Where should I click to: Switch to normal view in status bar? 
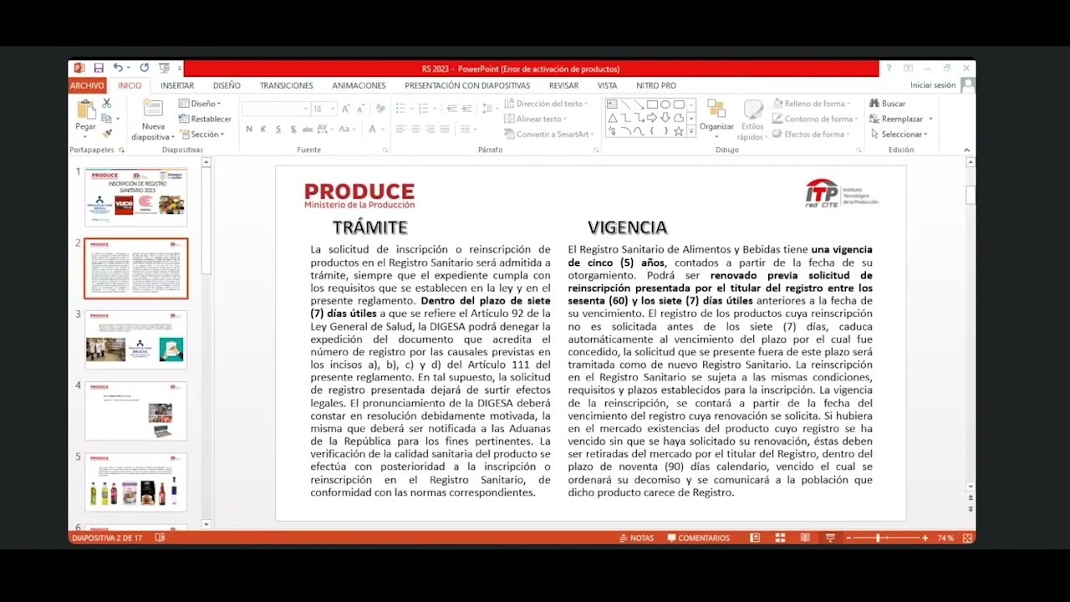755,538
